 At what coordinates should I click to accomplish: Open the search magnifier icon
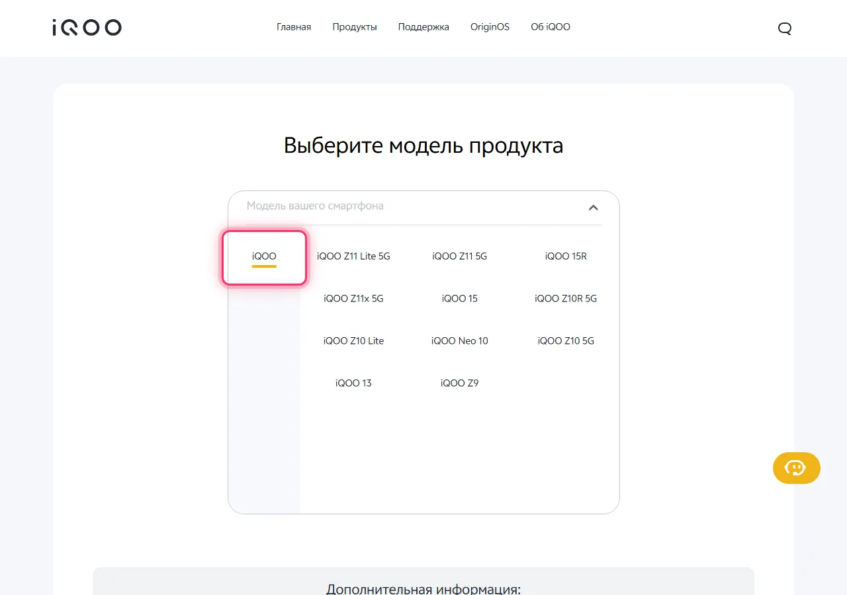point(785,28)
